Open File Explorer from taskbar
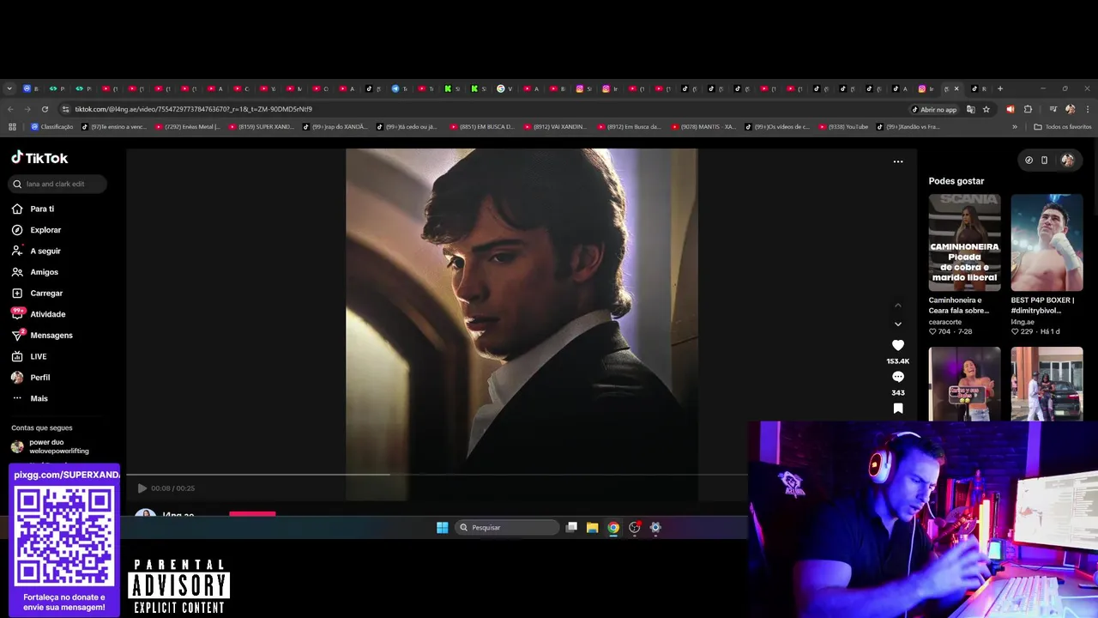The image size is (1098, 618). [x=592, y=527]
